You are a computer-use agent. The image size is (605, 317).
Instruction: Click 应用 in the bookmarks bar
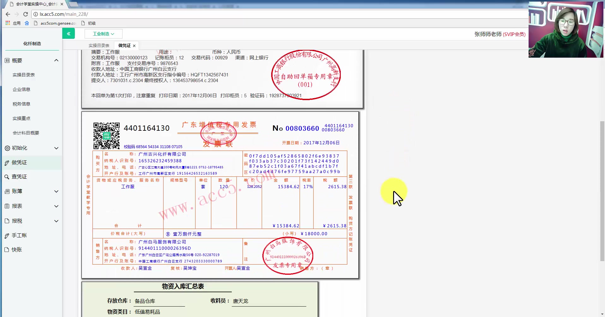17,23
